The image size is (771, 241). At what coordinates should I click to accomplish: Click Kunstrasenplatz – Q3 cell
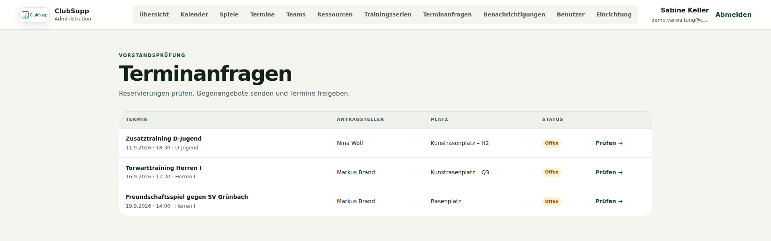460,172
